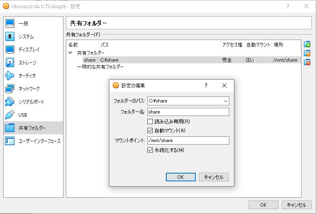Viewport: 317px width, 214px height.
Task: Open the フォルダーのパス dropdown
Action: click(x=225, y=101)
